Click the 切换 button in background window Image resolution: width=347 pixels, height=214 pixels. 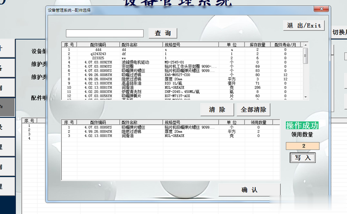coord(339,33)
